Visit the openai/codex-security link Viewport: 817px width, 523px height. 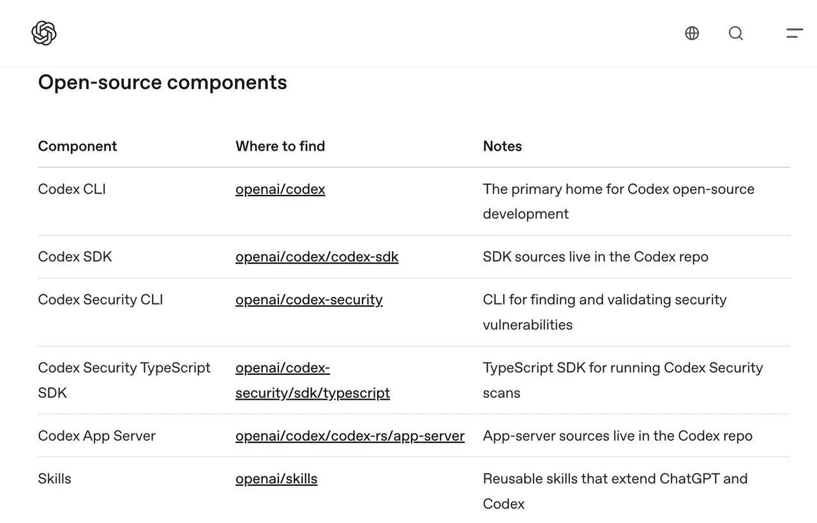(x=309, y=299)
